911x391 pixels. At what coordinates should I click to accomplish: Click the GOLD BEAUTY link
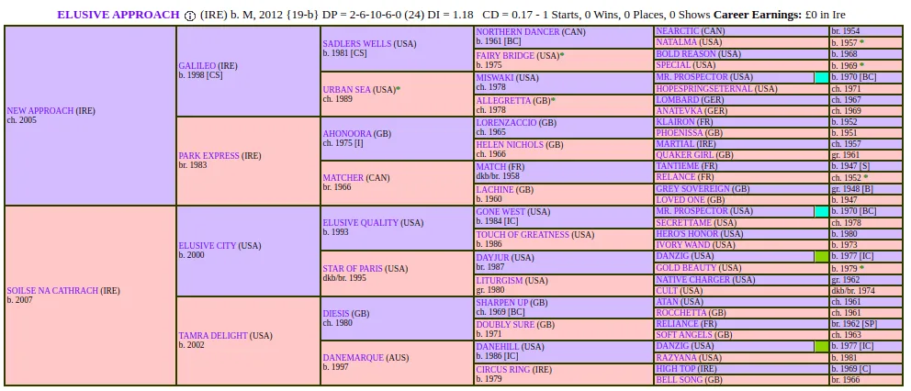[x=686, y=268]
